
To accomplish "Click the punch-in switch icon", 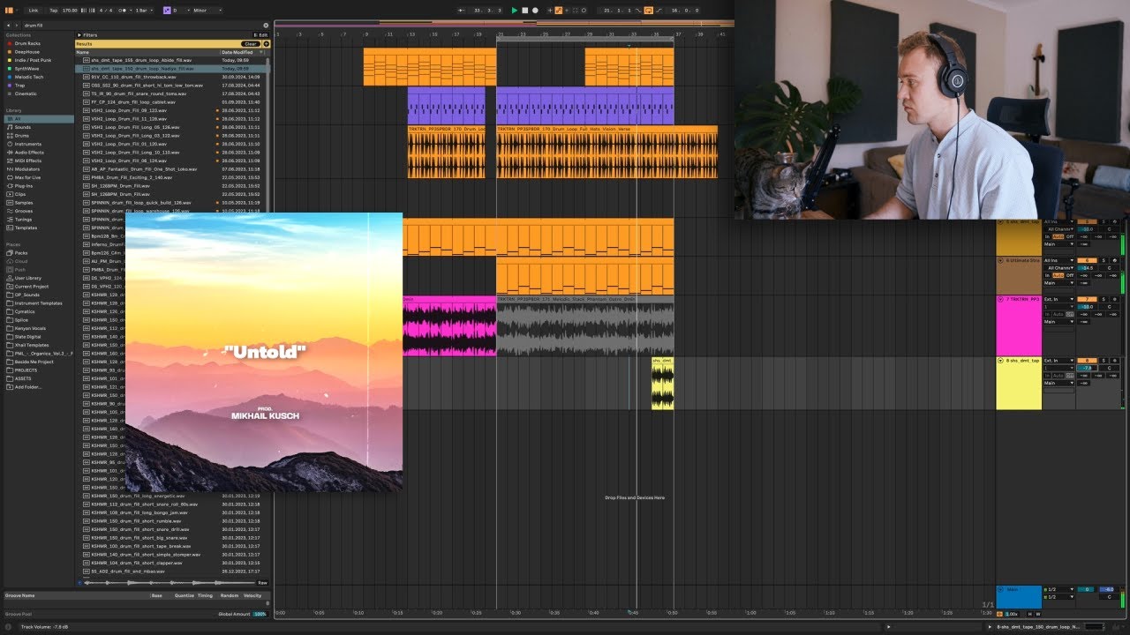I will 638,11.
